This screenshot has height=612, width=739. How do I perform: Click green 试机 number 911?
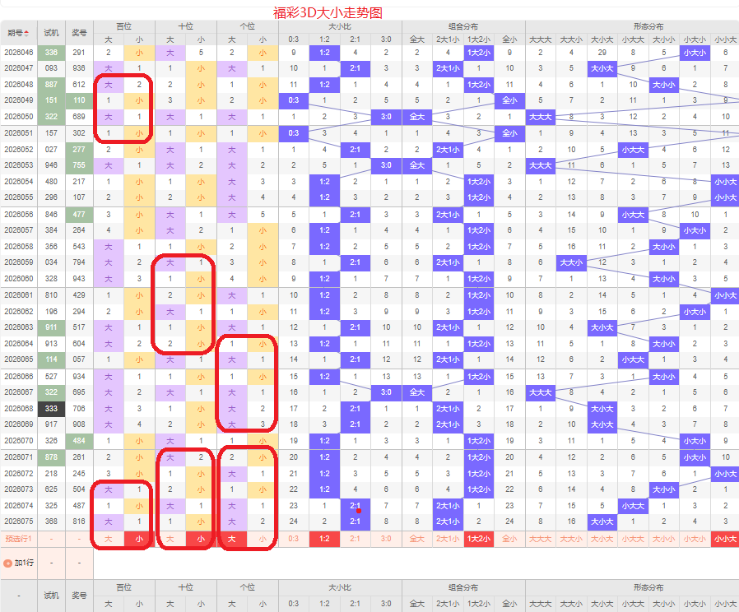[51, 327]
